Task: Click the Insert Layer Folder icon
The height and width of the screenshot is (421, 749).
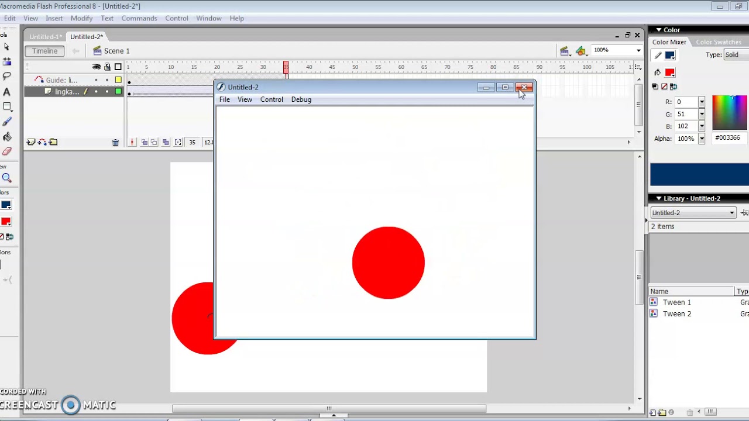Action: (53, 142)
